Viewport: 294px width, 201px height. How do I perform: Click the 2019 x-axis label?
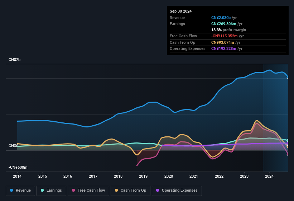[143, 176]
